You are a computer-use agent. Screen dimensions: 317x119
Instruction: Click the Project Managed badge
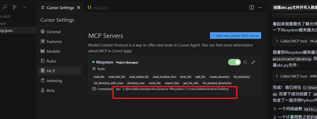(x=127, y=63)
